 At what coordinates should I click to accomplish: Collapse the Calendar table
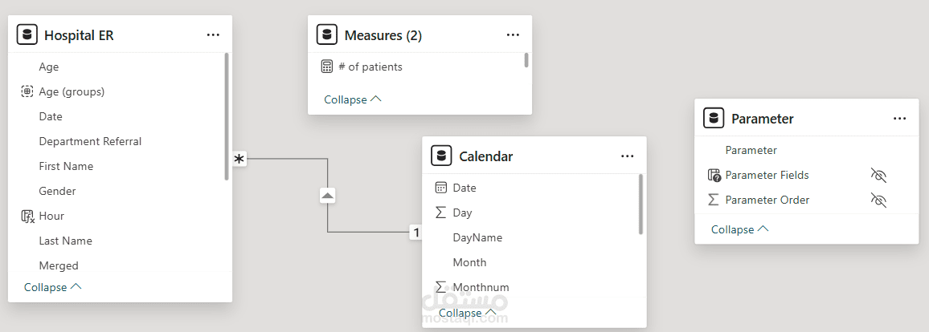point(468,313)
